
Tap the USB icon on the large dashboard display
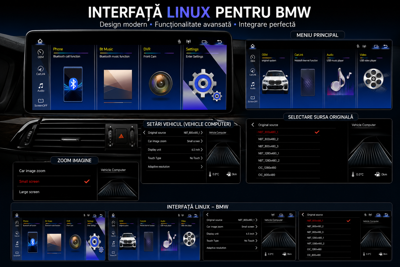[179, 41]
